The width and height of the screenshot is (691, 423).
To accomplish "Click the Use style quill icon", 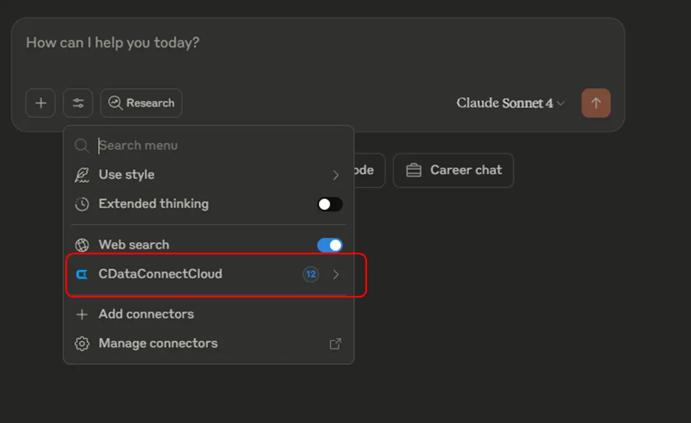I will (x=82, y=175).
